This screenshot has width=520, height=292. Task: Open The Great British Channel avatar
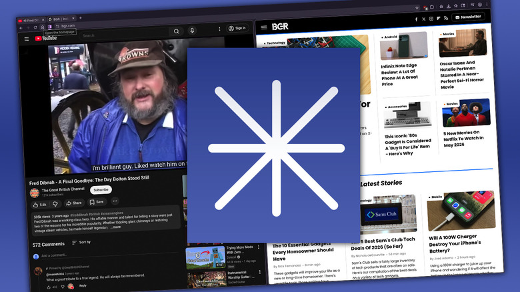coord(35,193)
